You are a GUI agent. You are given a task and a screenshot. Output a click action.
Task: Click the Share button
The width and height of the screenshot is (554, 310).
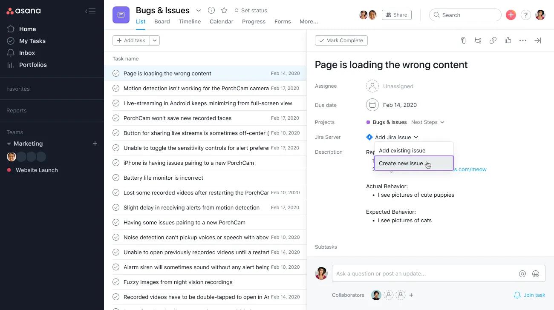(396, 14)
